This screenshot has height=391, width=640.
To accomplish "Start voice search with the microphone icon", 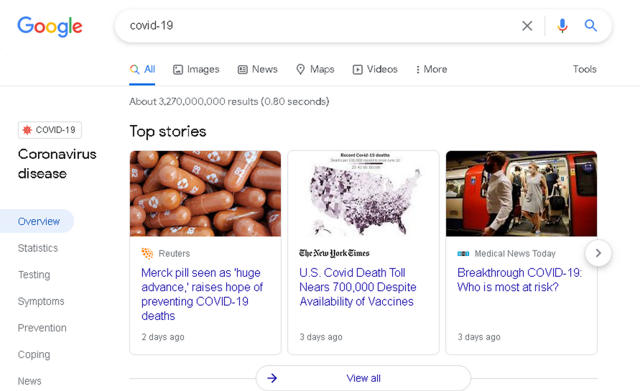I will [x=562, y=26].
